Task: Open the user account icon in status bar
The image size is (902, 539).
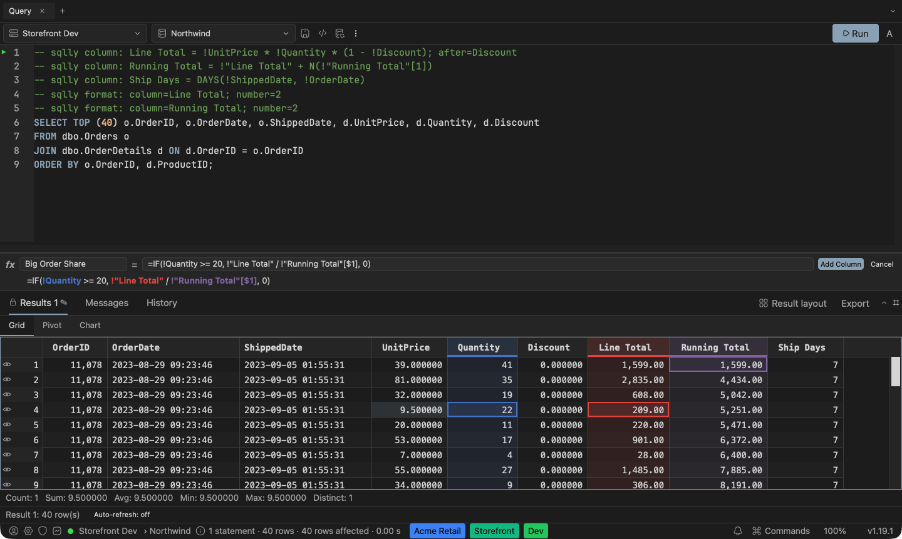Action: click(14, 531)
